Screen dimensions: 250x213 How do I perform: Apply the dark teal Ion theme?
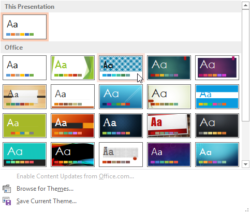(x=169, y=68)
